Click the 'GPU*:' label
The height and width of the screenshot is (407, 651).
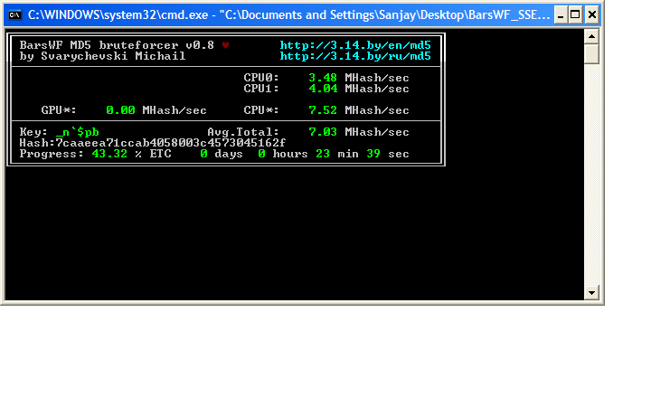pos(59,110)
